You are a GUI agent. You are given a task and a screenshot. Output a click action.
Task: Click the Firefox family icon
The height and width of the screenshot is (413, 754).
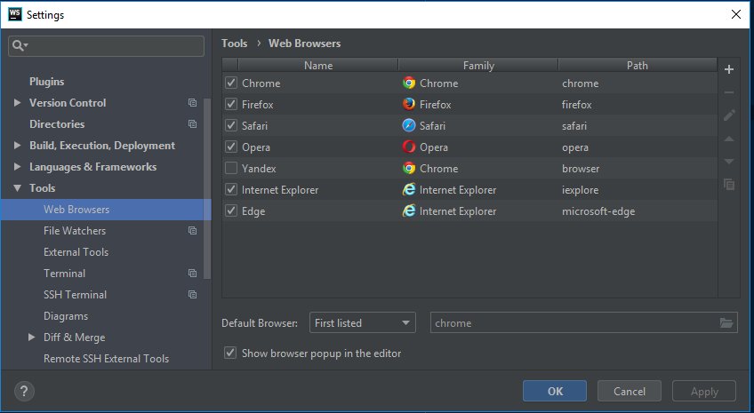pyautogui.click(x=409, y=104)
